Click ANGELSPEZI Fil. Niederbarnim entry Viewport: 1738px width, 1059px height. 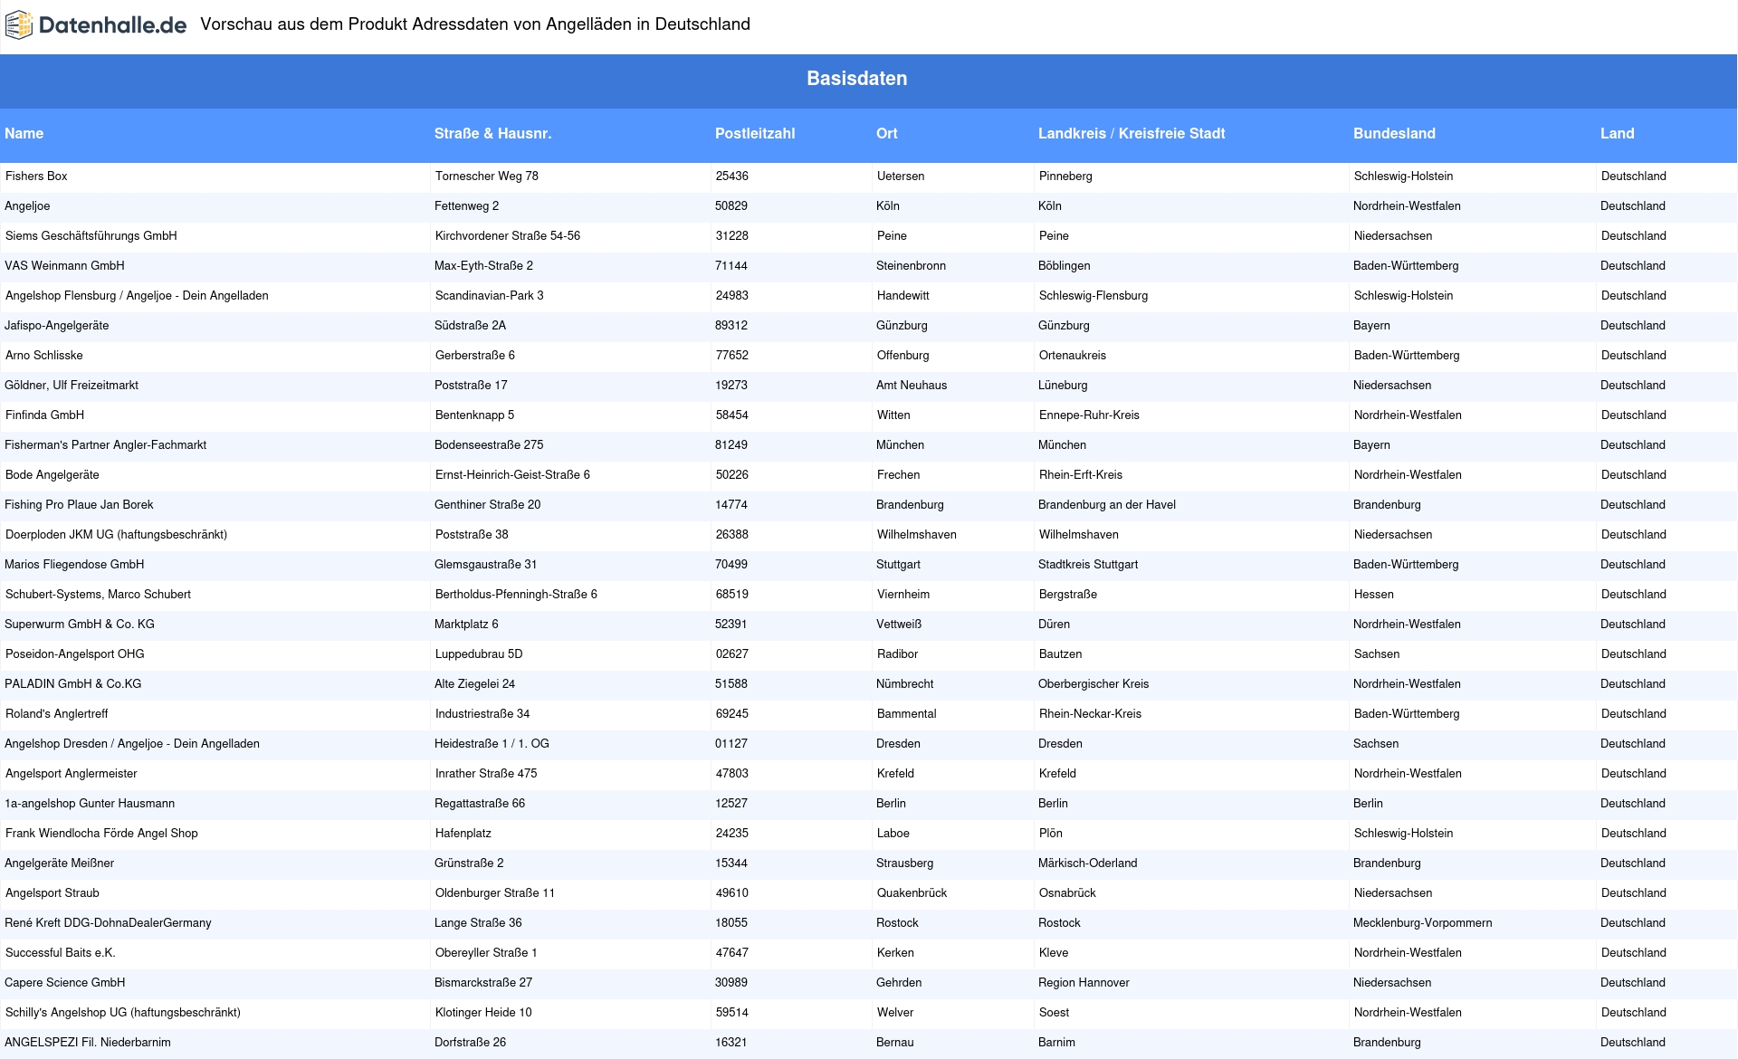coord(88,1043)
